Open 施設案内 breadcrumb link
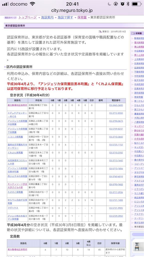The height and width of the screenshot is (257, 144). (x=47, y=17)
